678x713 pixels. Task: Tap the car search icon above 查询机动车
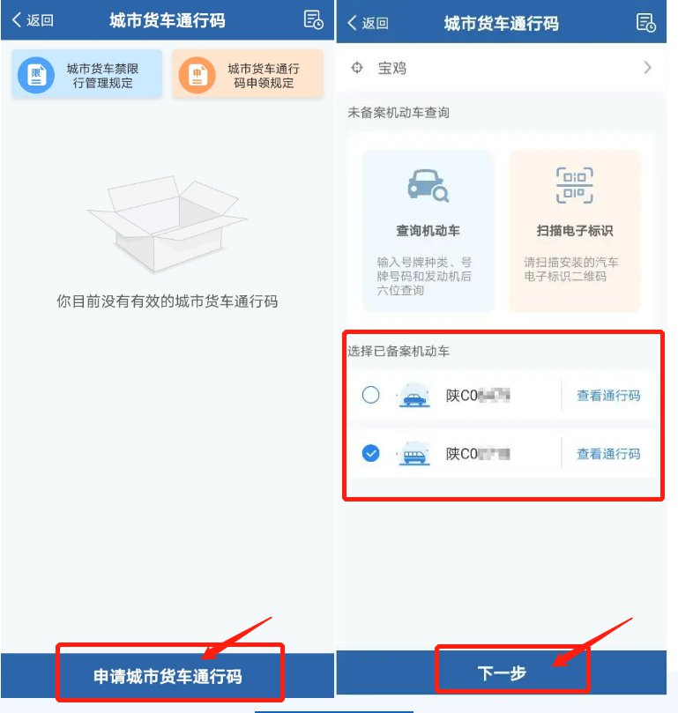[x=428, y=186]
